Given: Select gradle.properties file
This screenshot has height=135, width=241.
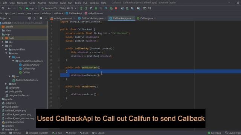Looking at the screenshot, I should [13, 122].
